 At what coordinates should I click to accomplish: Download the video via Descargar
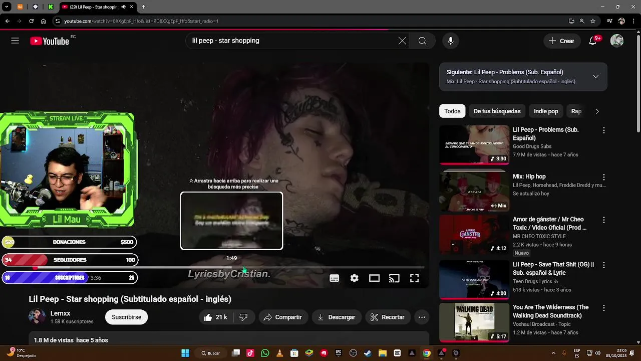pos(337,317)
